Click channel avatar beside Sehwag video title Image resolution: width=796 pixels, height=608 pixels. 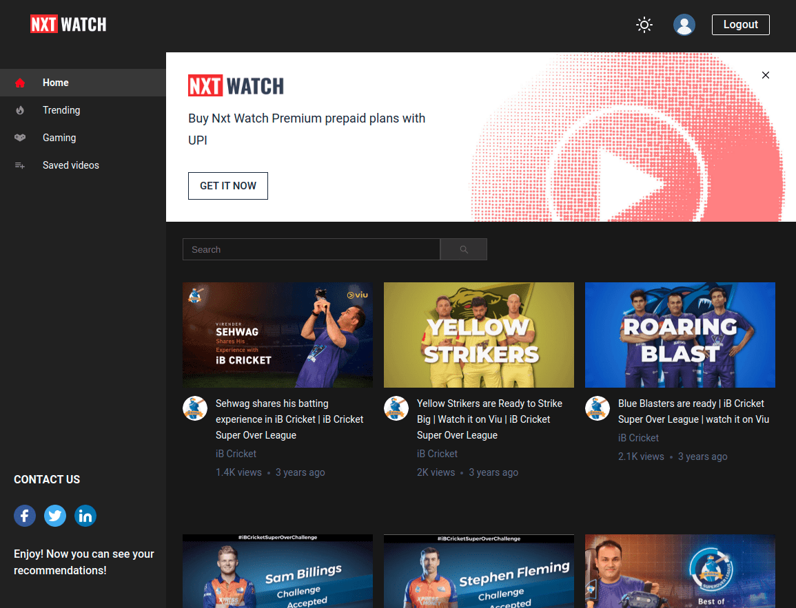[x=195, y=409]
